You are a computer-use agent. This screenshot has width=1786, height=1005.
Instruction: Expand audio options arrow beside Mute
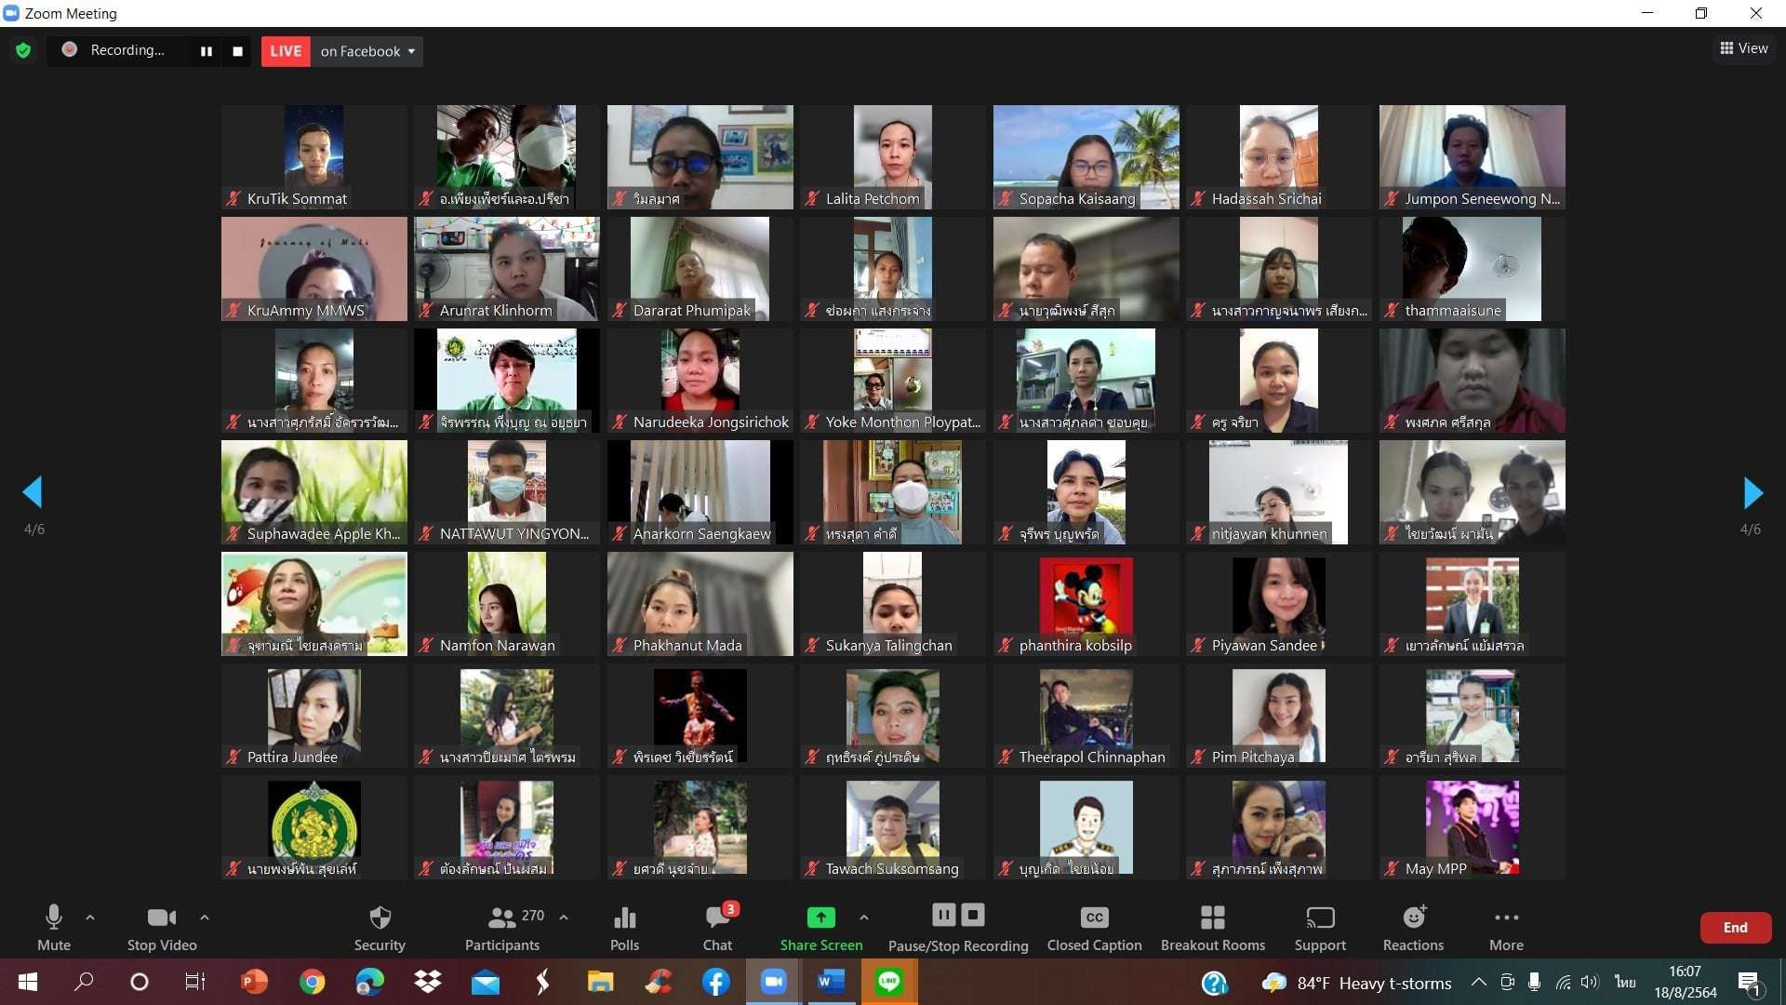click(x=90, y=918)
